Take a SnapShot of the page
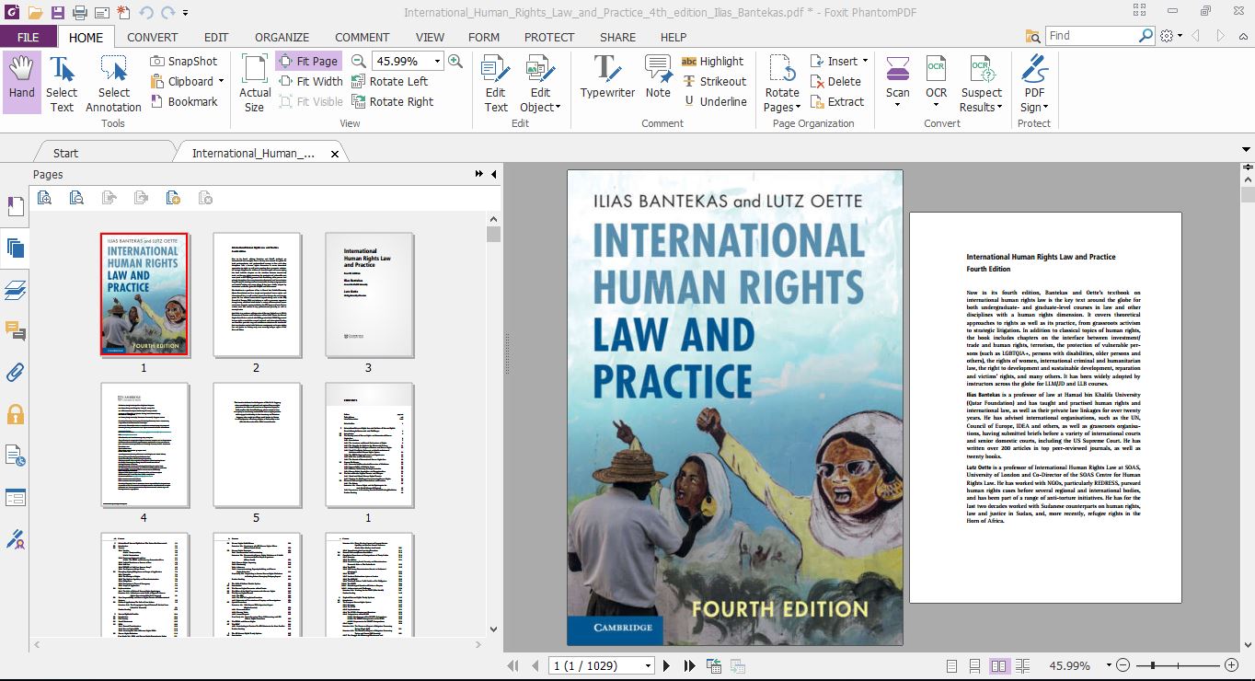This screenshot has height=681, width=1255. click(x=184, y=61)
